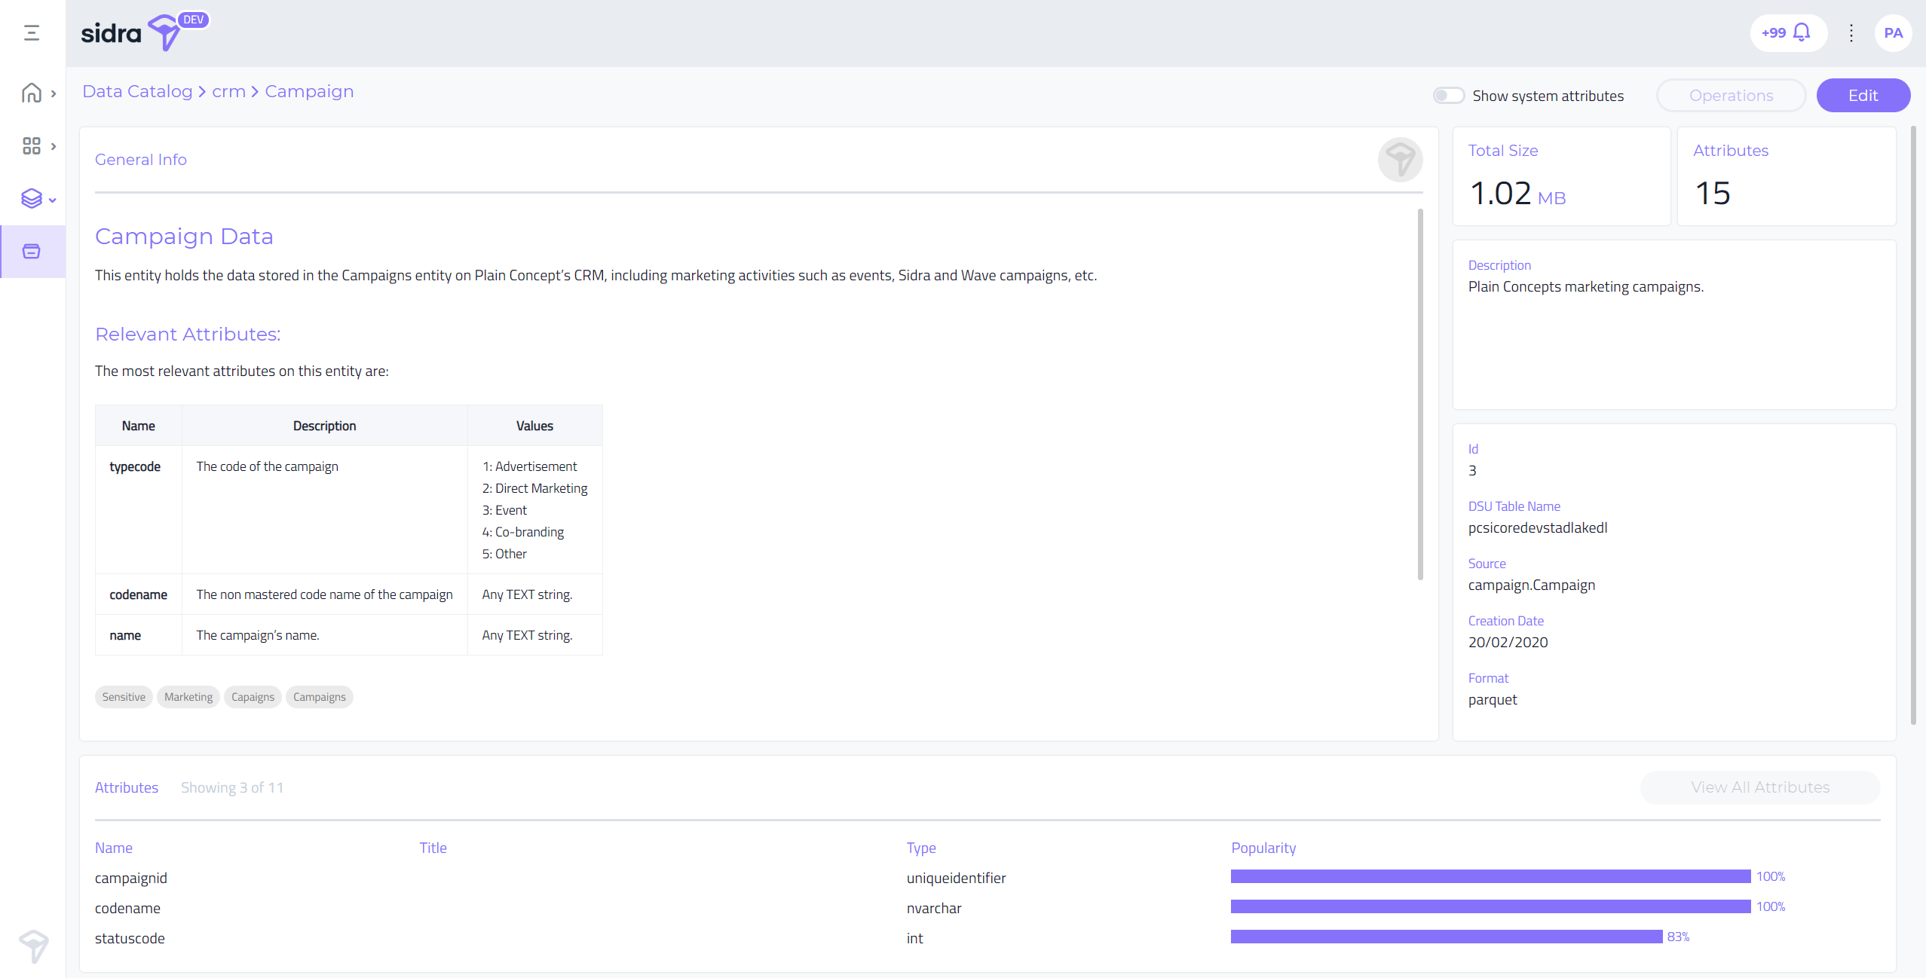Open the notifications bell
This screenshot has width=1926, height=978.
pyautogui.click(x=1801, y=32)
